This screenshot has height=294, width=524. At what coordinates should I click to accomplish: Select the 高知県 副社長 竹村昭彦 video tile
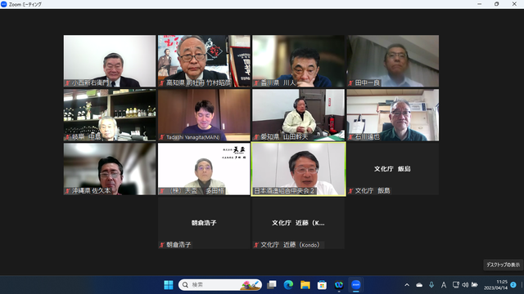[204, 61]
